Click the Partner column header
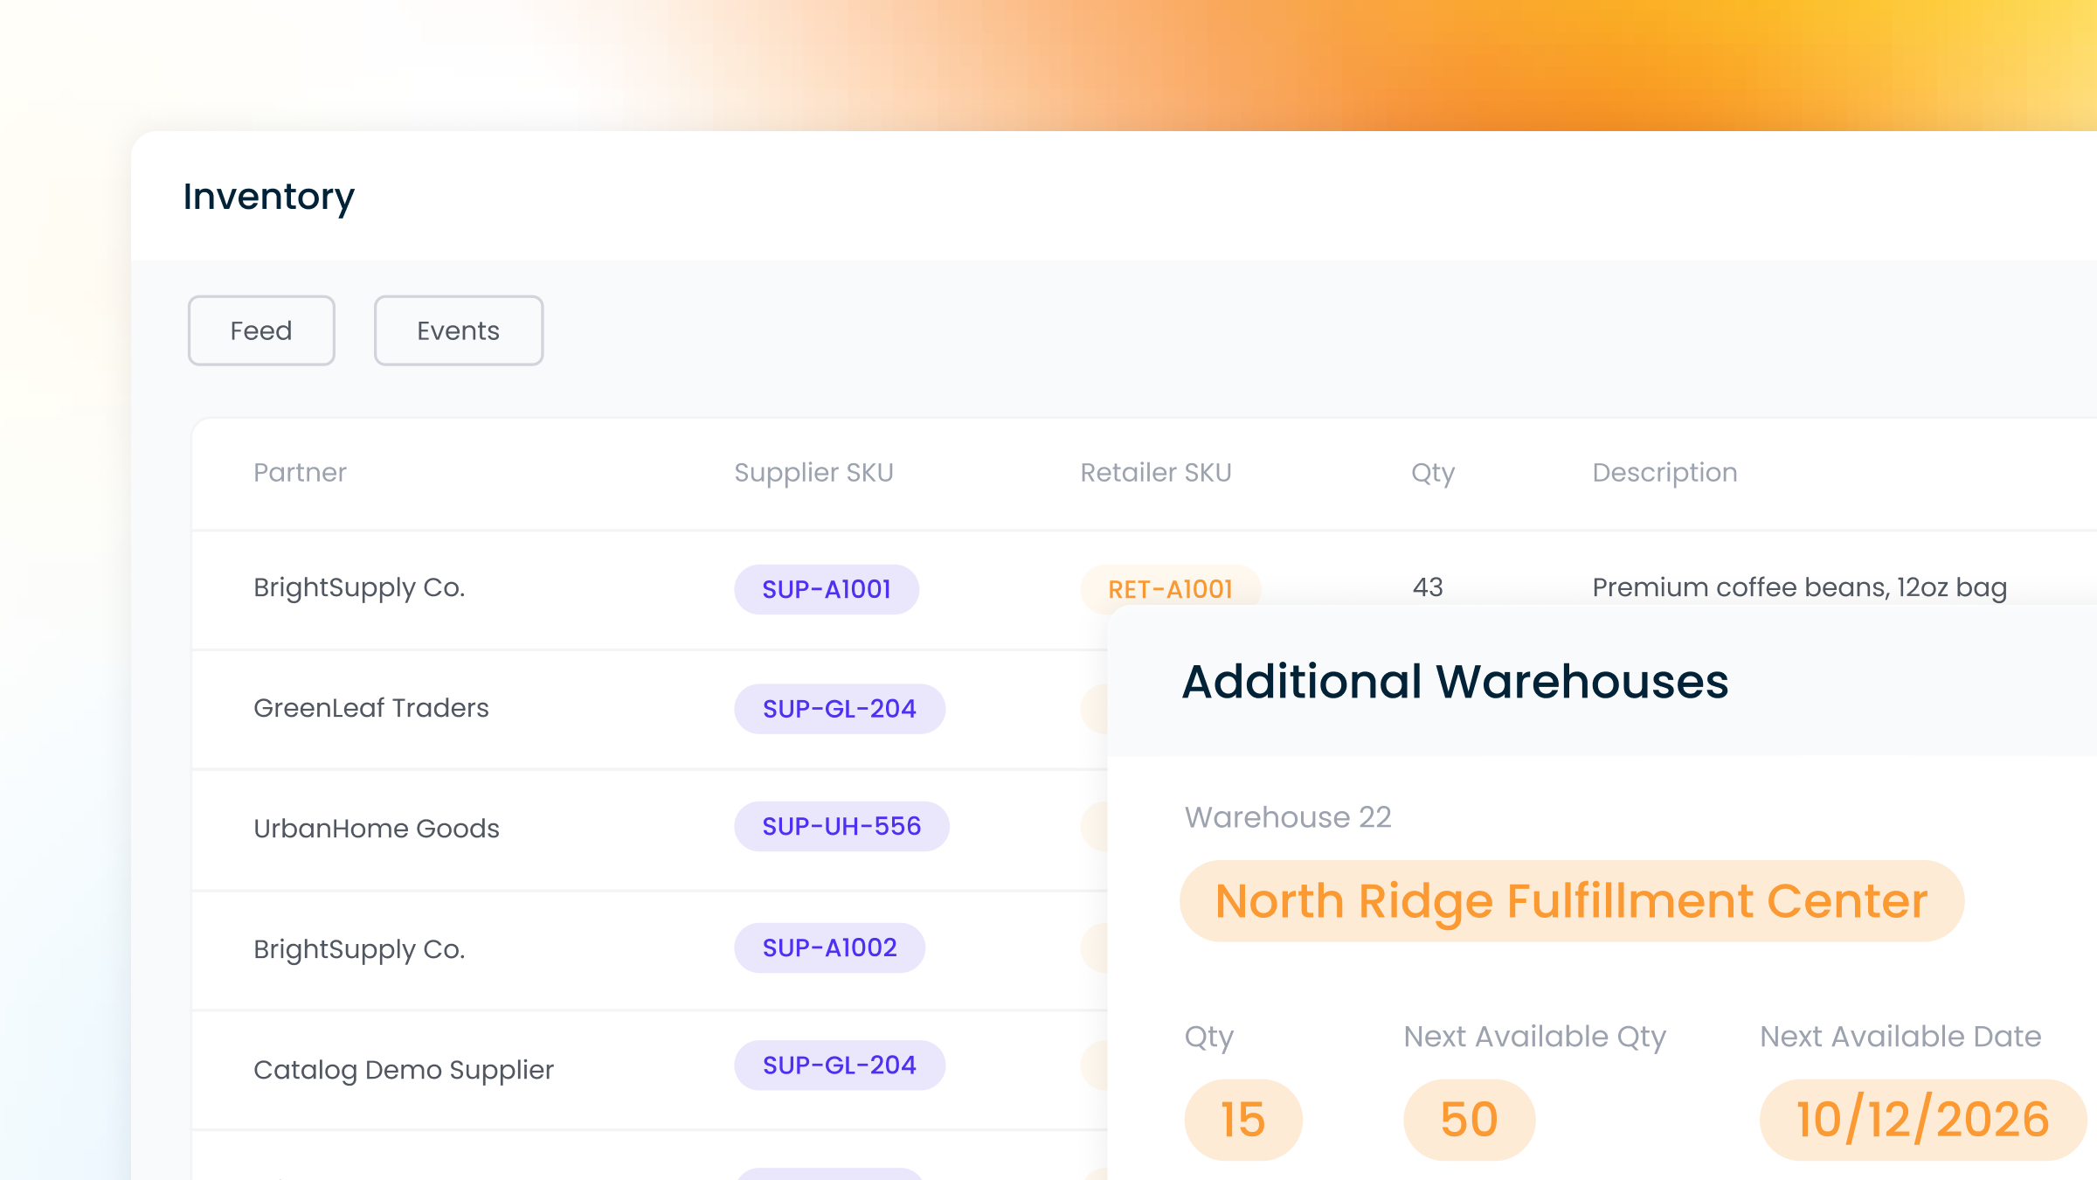This screenshot has width=2097, height=1180. (x=300, y=473)
